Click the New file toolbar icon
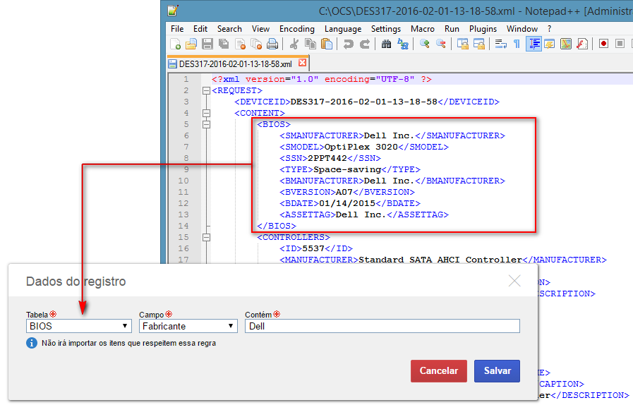The height and width of the screenshot is (405, 633). pos(175,44)
